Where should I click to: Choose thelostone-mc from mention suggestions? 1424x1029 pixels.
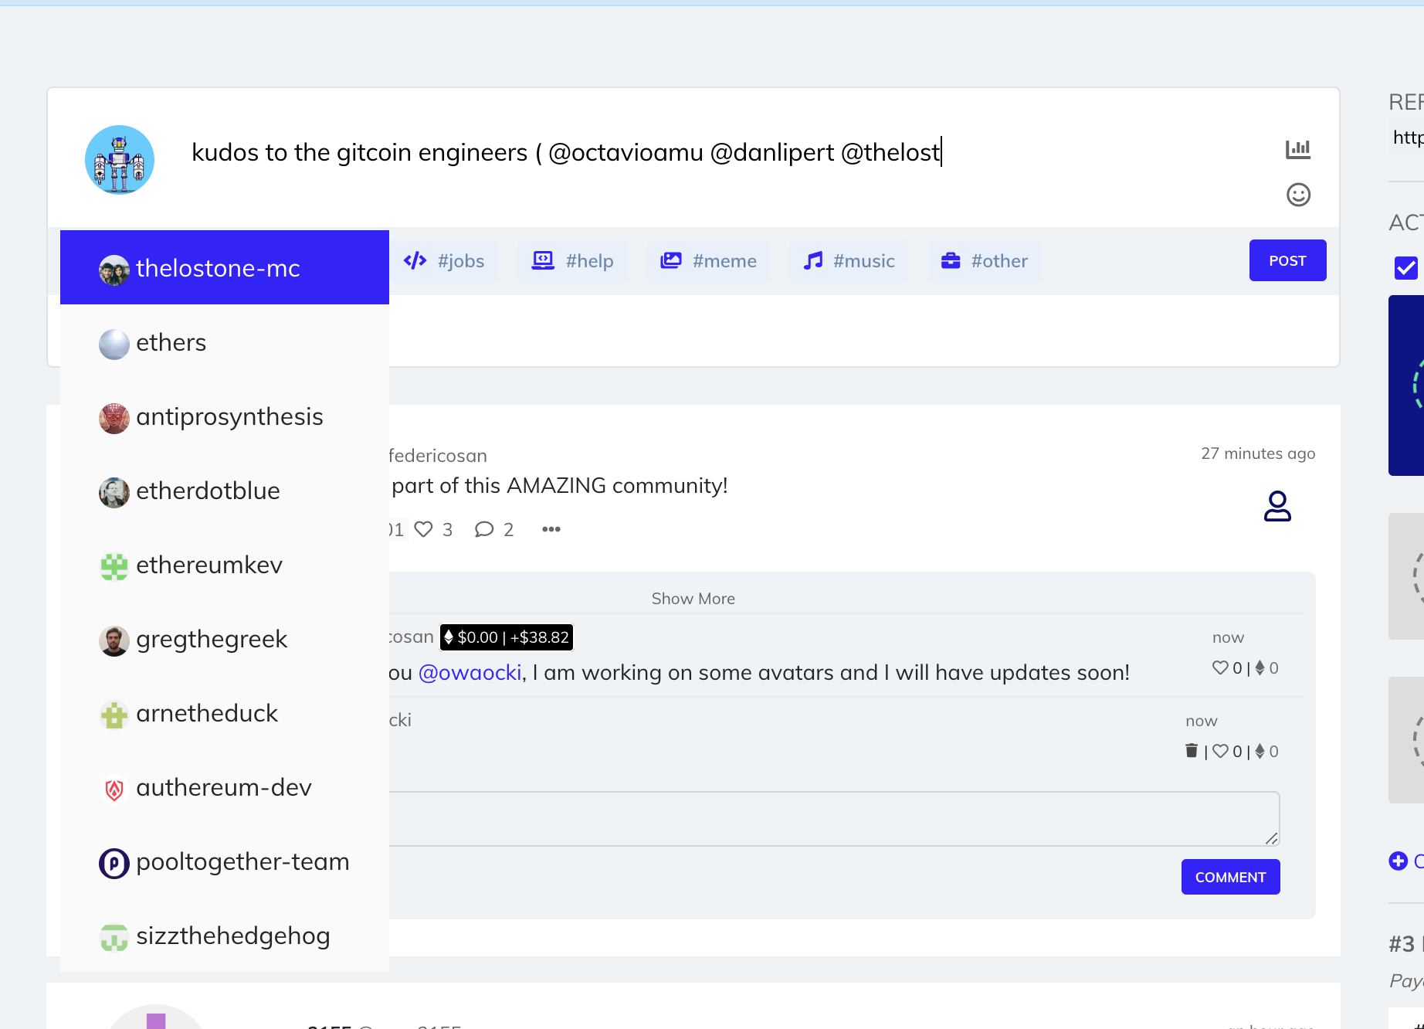pyautogui.click(x=225, y=267)
